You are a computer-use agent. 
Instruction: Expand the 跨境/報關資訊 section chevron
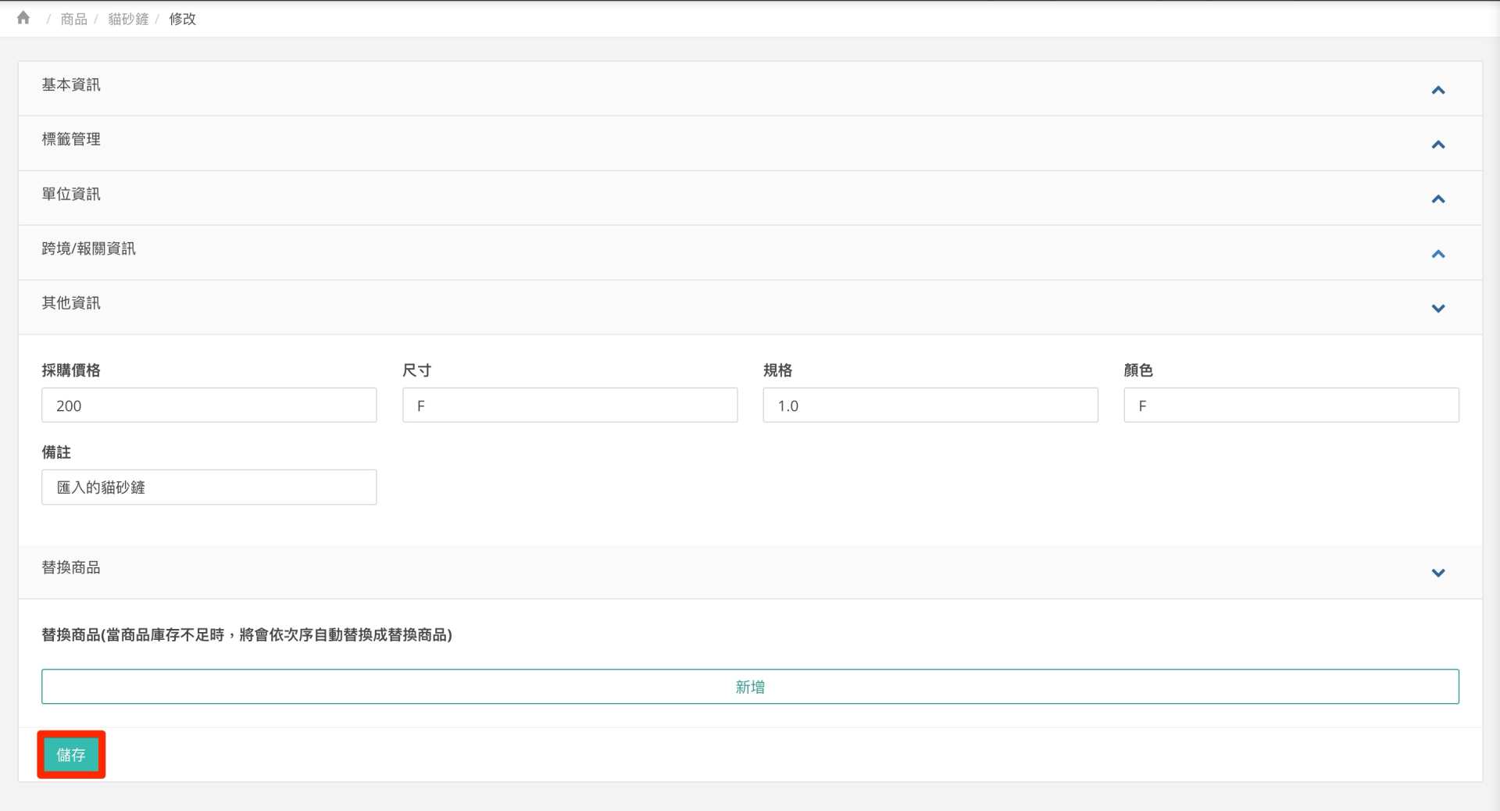(1437, 254)
